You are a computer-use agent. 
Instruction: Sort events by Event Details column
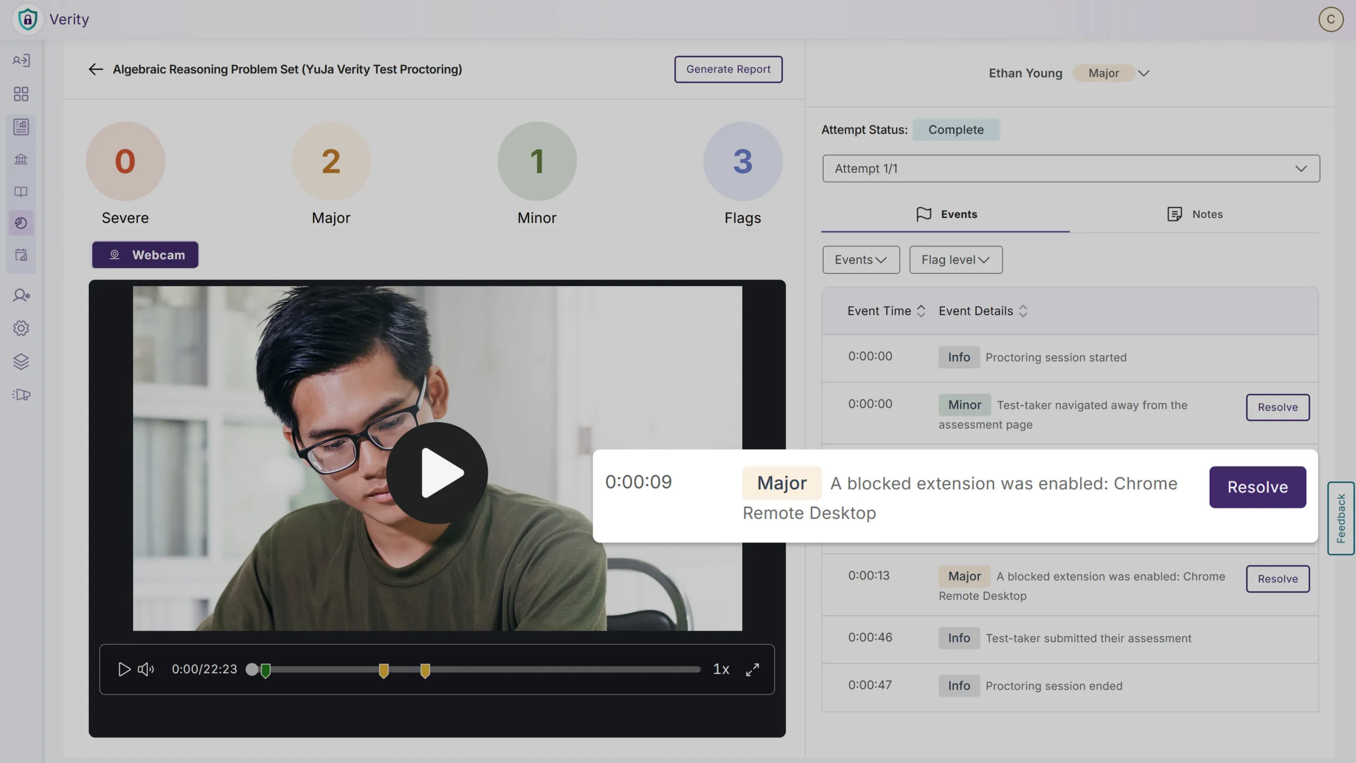pos(1023,311)
